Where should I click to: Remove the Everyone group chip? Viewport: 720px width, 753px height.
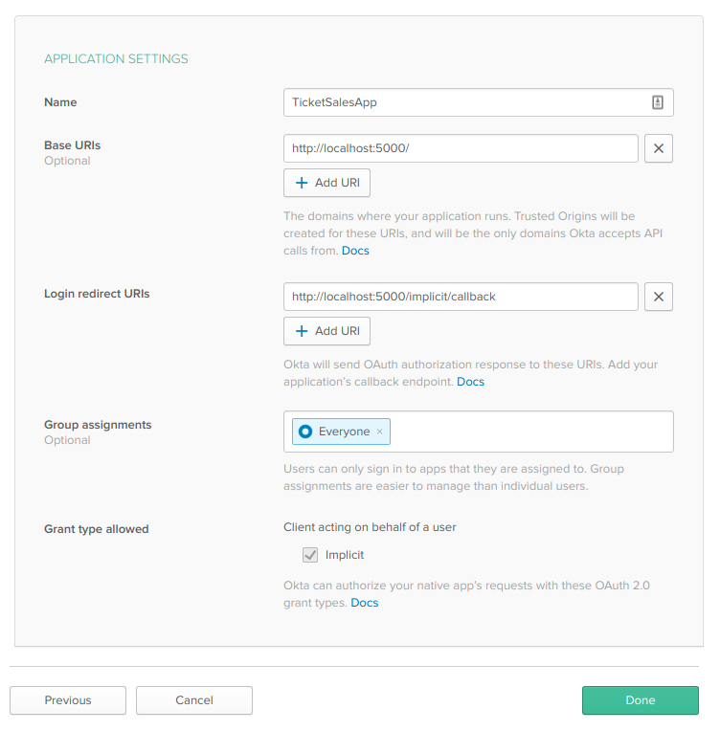pos(379,432)
